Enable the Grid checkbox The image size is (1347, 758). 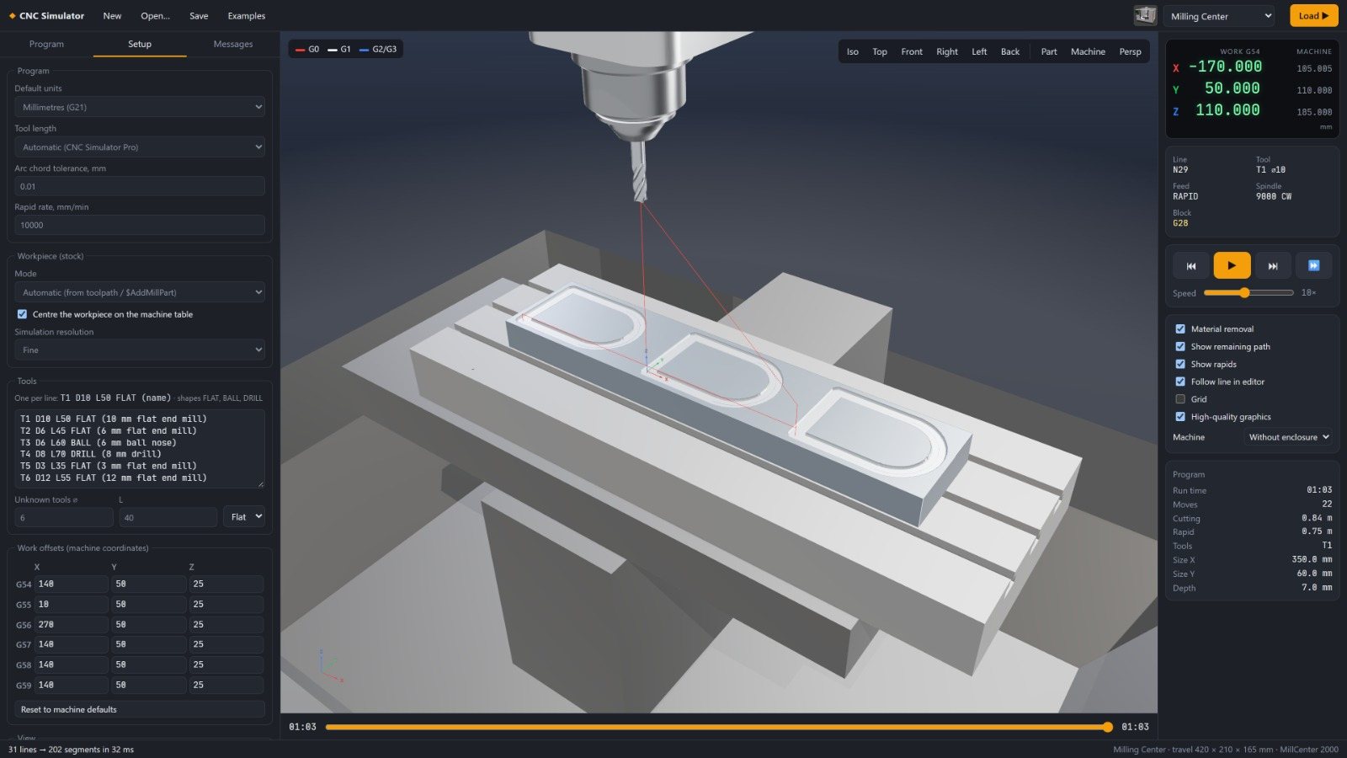pos(1180,399)
